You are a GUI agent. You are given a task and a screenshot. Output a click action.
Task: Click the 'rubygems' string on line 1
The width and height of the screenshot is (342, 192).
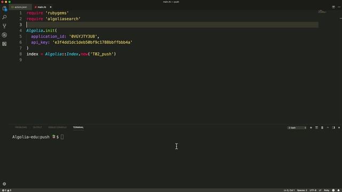tap(57, 13)
